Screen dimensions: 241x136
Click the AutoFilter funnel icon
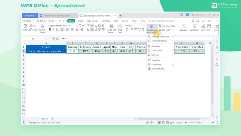point(195,26)
